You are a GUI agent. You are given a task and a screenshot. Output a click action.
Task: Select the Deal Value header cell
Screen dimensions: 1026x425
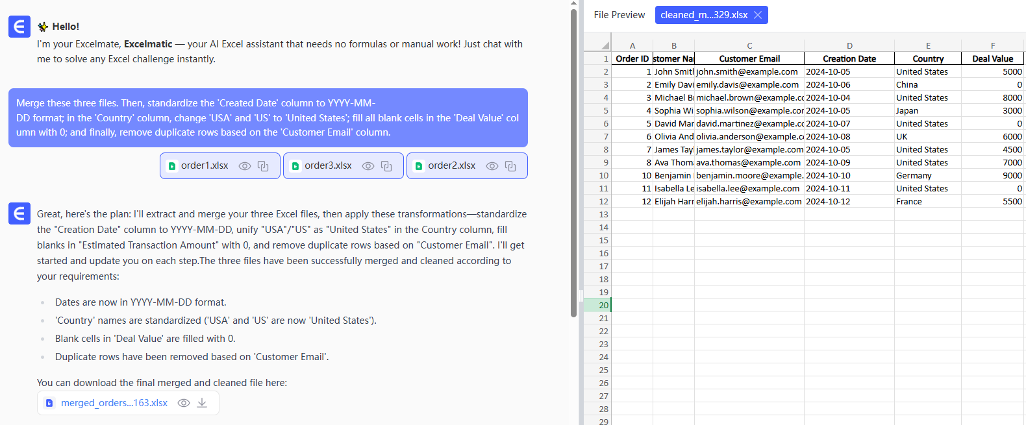tap(992, 58)
